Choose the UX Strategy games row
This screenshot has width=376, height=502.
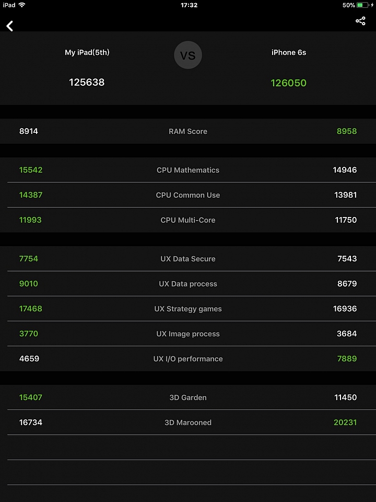[x=188, y=309]
